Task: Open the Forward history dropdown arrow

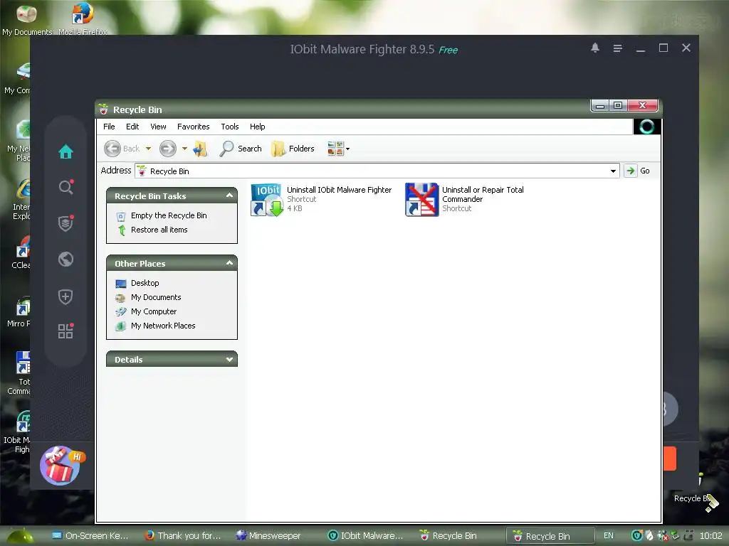Action: 184,149
